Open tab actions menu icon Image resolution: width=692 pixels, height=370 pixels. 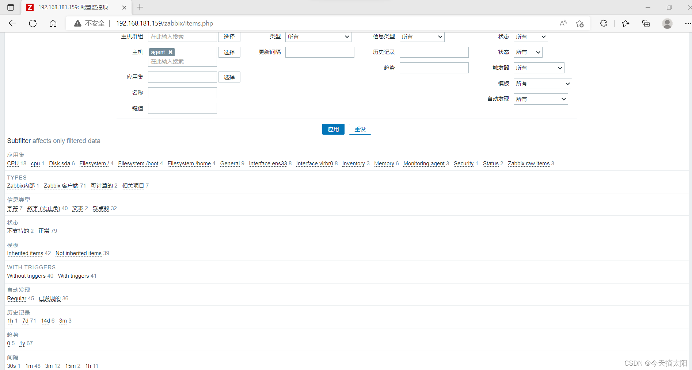point(11,7)
